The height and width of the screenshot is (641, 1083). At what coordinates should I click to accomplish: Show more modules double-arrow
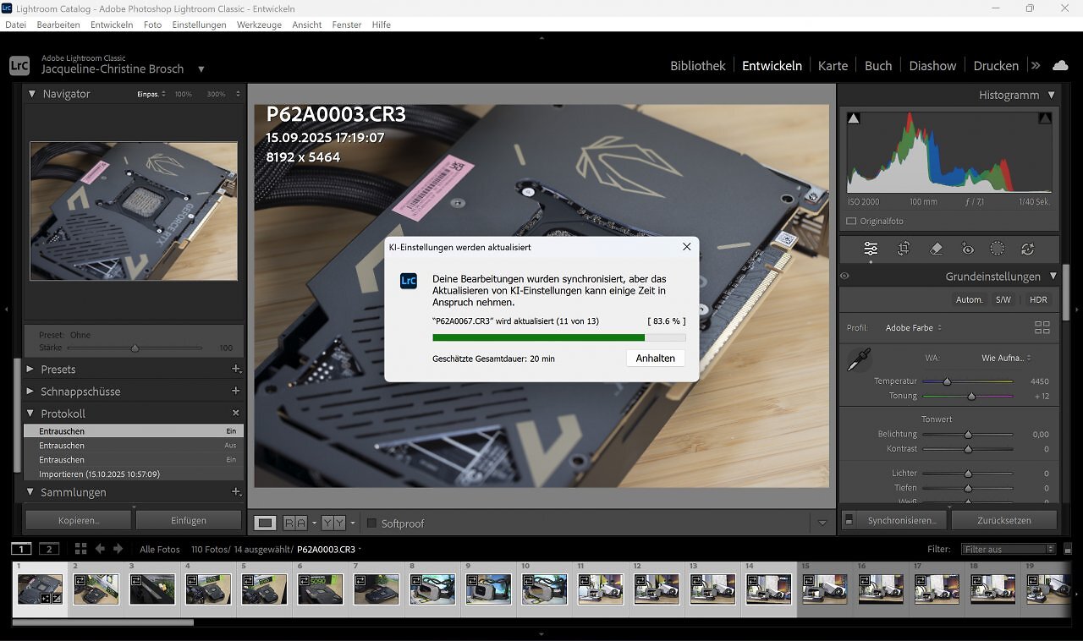(x=1035, y=65)
